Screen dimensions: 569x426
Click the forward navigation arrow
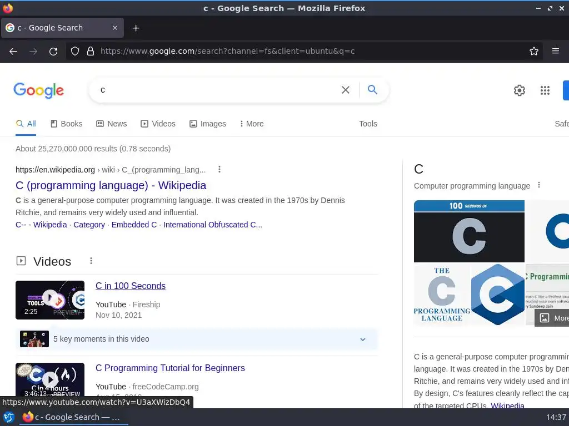(33, 51)
